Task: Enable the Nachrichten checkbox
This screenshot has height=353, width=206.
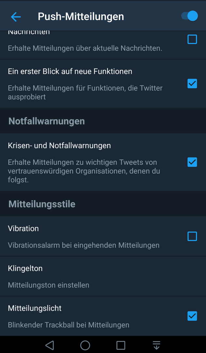Action: 192,39
